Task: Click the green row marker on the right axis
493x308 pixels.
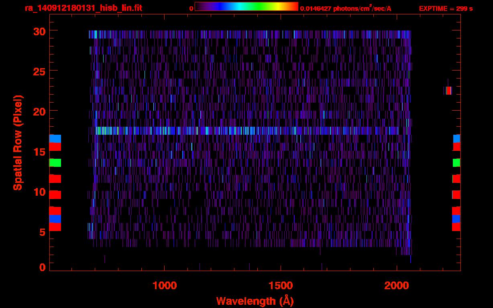Action: click(x=456, y=163)
